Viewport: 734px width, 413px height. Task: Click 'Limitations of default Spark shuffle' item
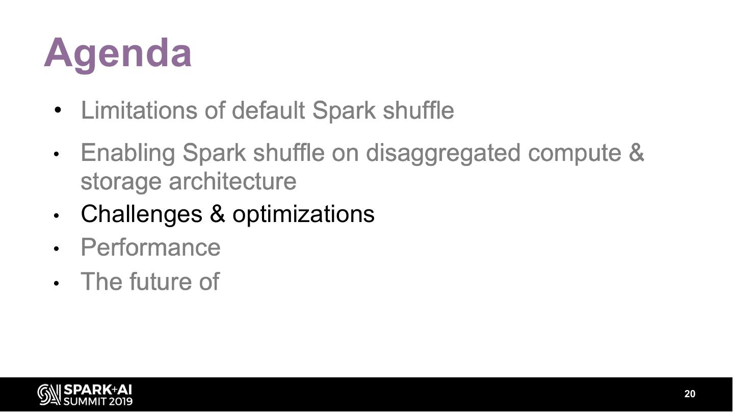(267, 111)
